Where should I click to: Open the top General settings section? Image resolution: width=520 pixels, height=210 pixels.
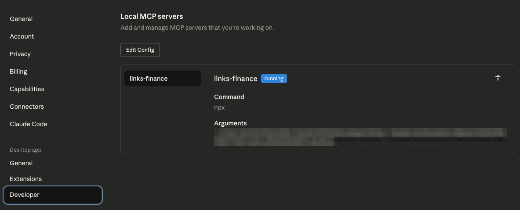point(21,19)
